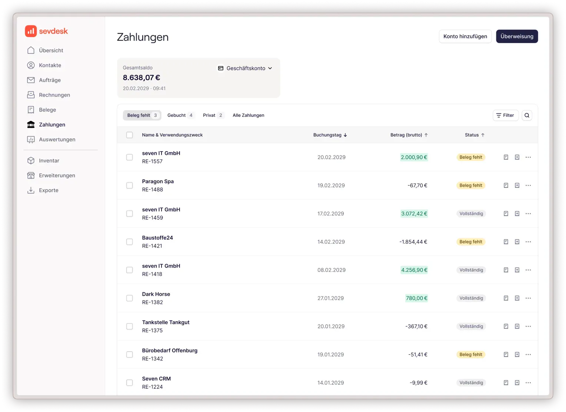This screenshot has height=412, width=566.
Task: Sort by Name & Verwendungszweck column
Action: click(x=172, y=135)
